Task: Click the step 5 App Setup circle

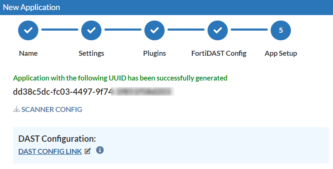Action: pyautogui.click(x=281, y=31)
